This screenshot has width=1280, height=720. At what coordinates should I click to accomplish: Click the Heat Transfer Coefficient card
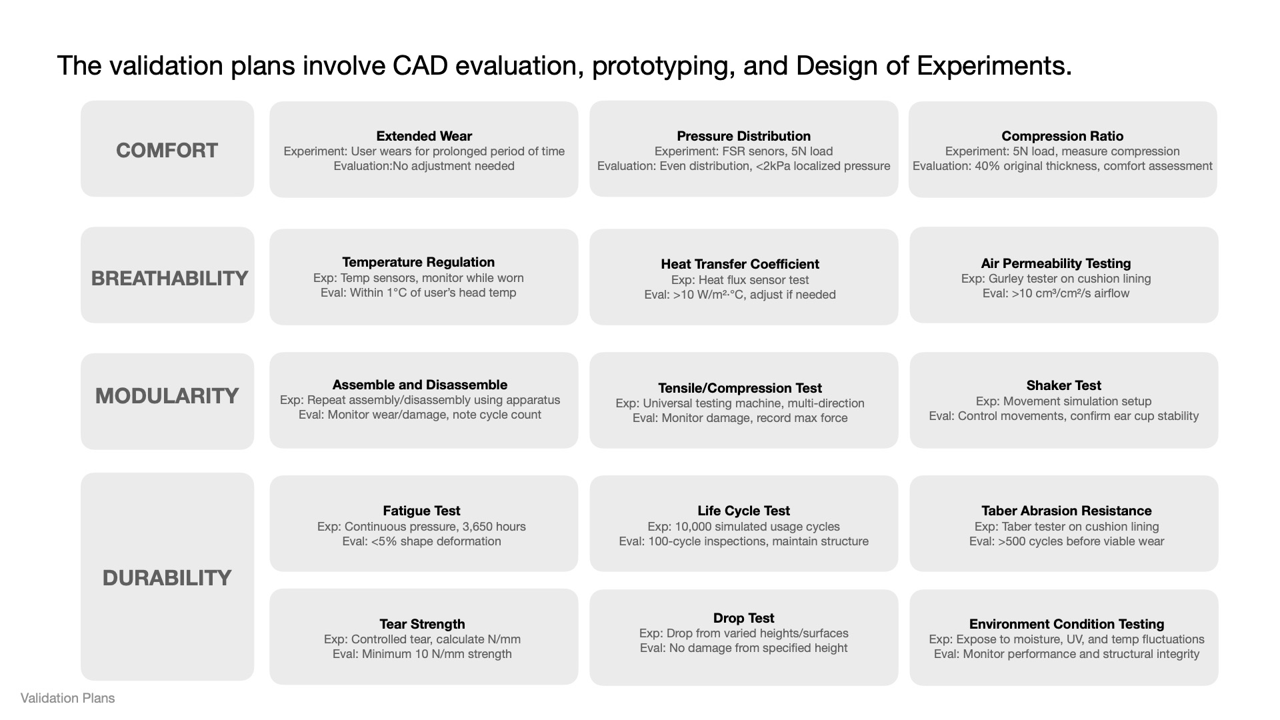tap(743, 277)
